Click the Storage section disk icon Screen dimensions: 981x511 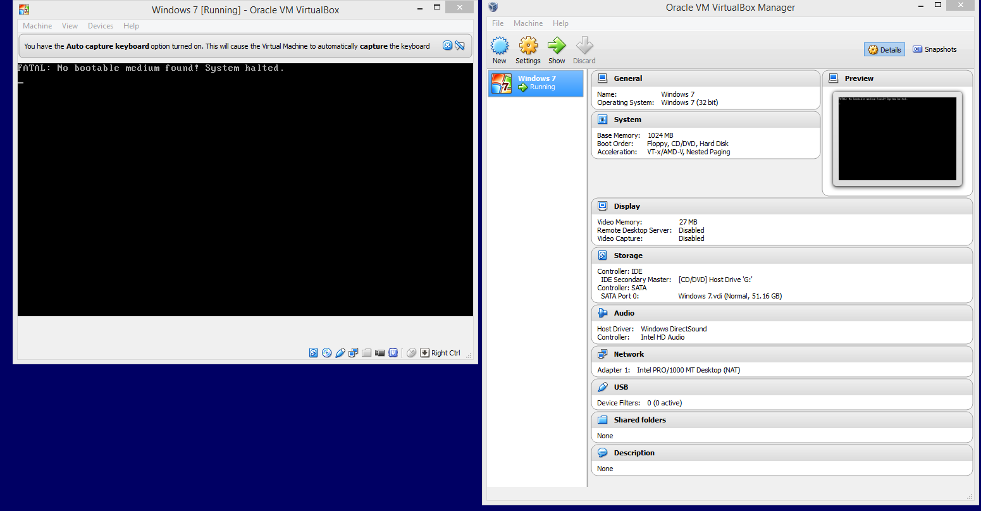(603, 255)
